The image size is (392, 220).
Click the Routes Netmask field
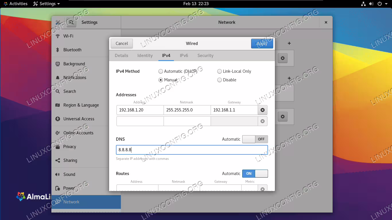click(179, 188)
